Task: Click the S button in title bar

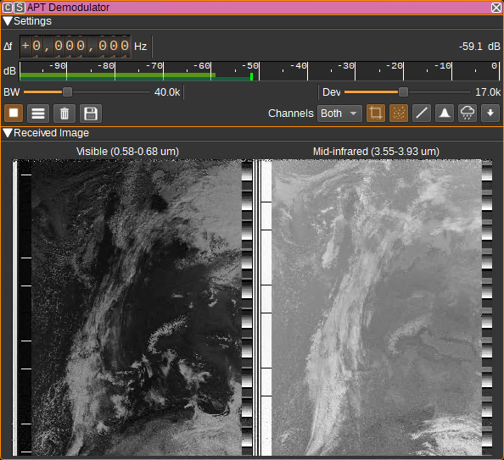Action: (20, 8)
